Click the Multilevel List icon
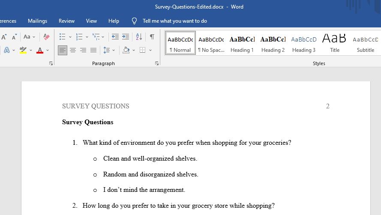381x215 pixels. point(96,37)
